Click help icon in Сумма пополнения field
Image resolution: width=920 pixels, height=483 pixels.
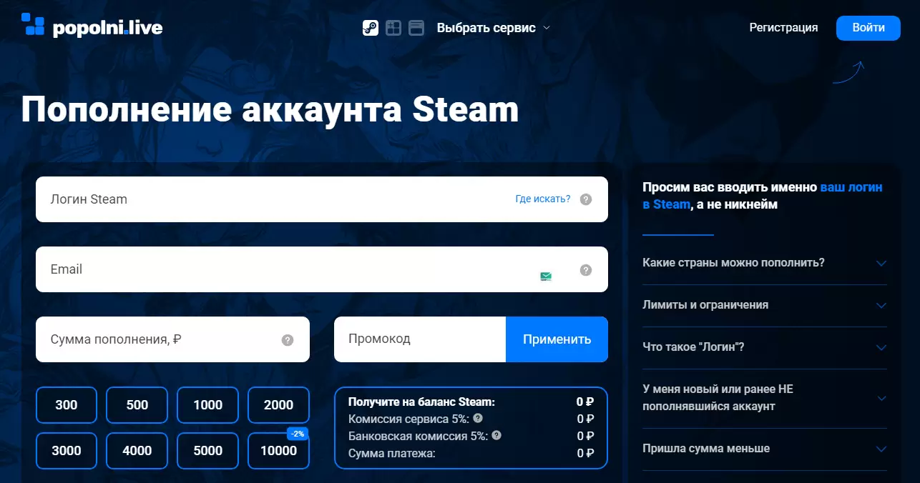(x=288, y=340)
